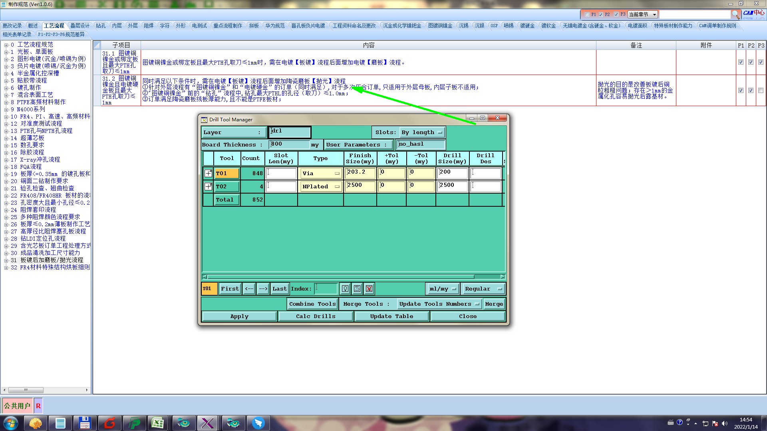This screenshot has width=767, height=431.
Task: Expand the T01 row plus icon
Action: (208, 173)
